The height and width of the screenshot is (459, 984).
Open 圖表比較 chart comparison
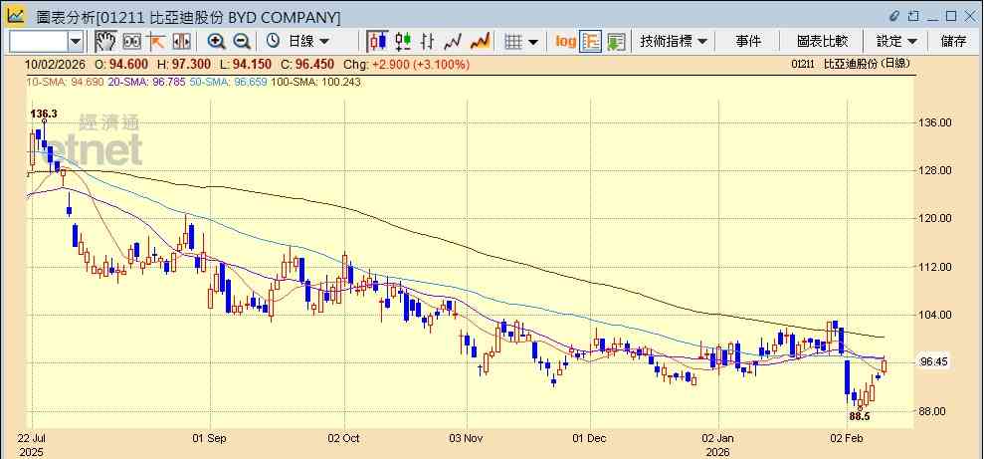point(822,42)
